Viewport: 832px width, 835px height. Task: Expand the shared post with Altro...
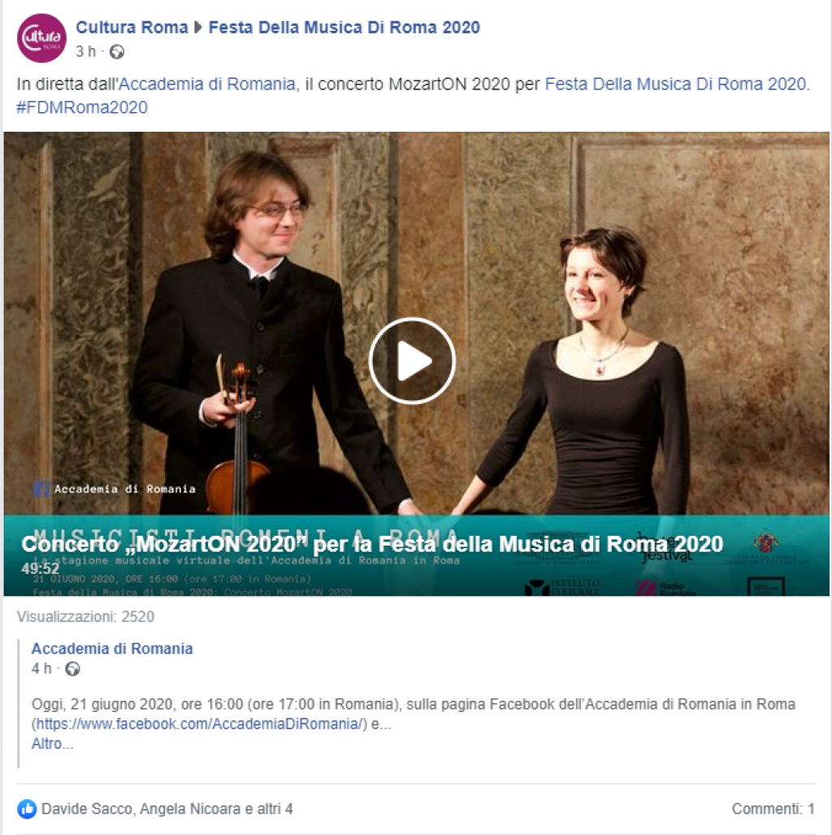point(52,744)
